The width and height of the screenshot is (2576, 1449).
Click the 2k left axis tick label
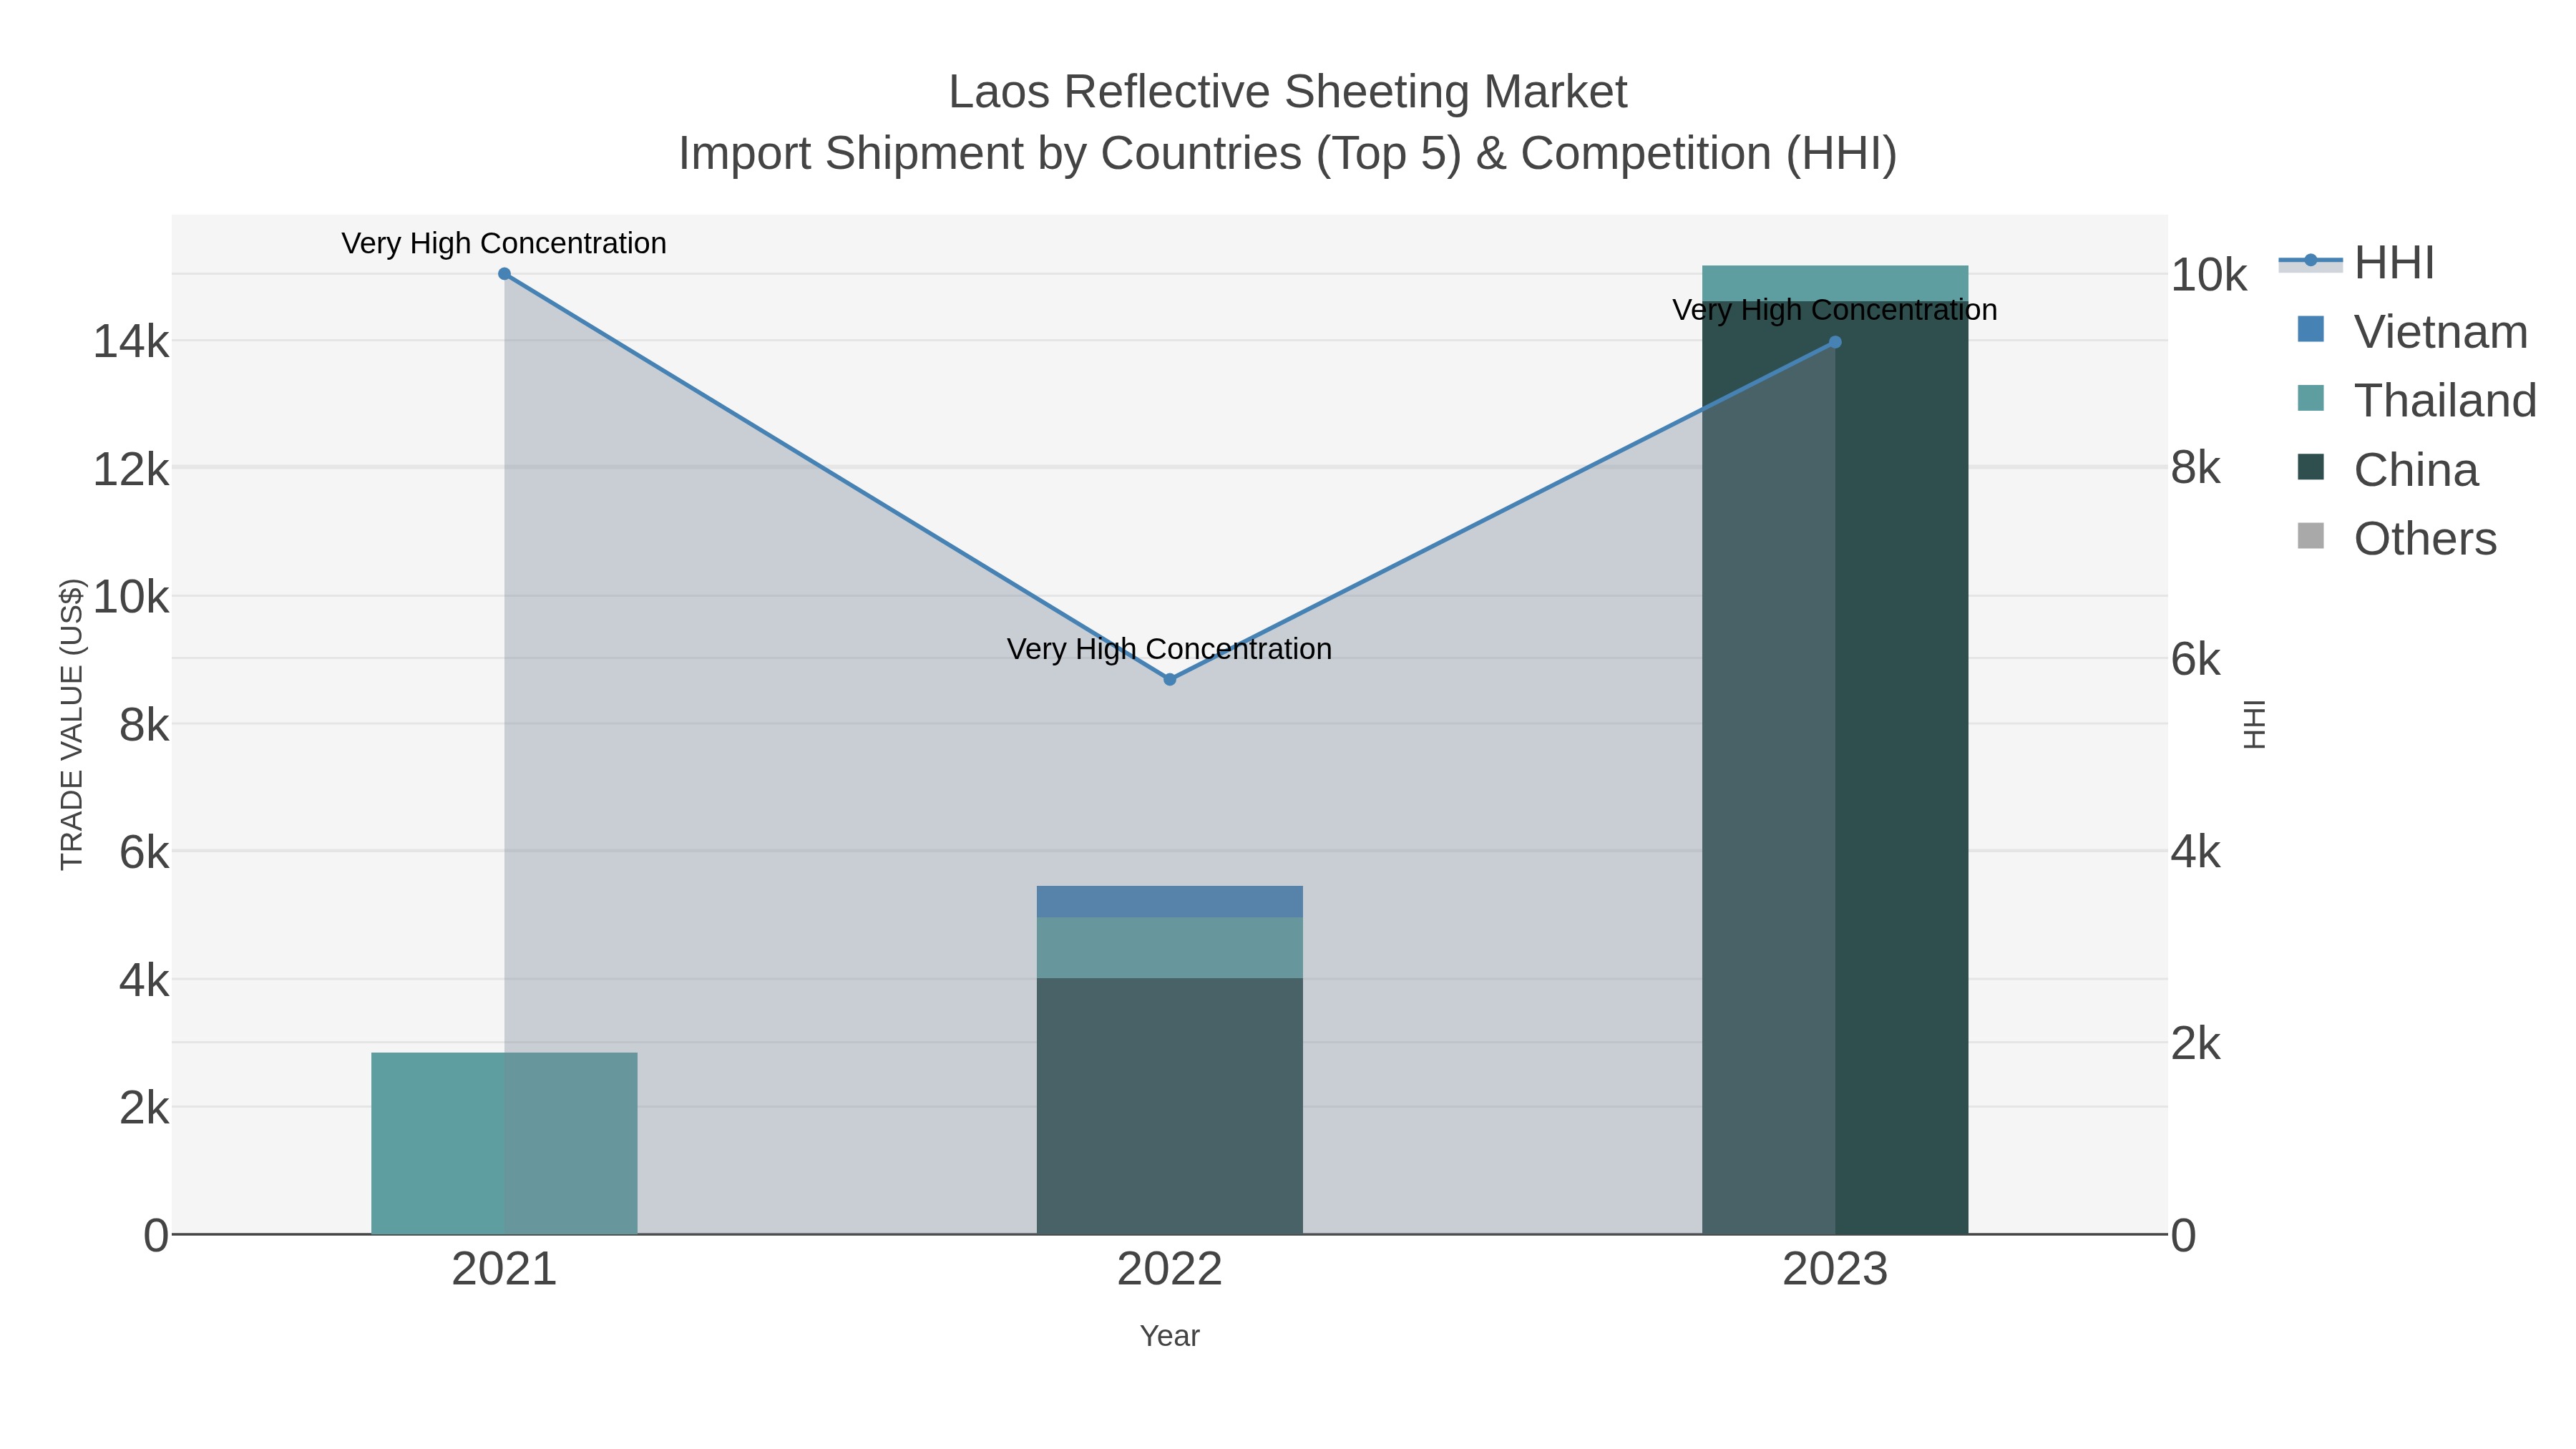tap(144, 1108)
